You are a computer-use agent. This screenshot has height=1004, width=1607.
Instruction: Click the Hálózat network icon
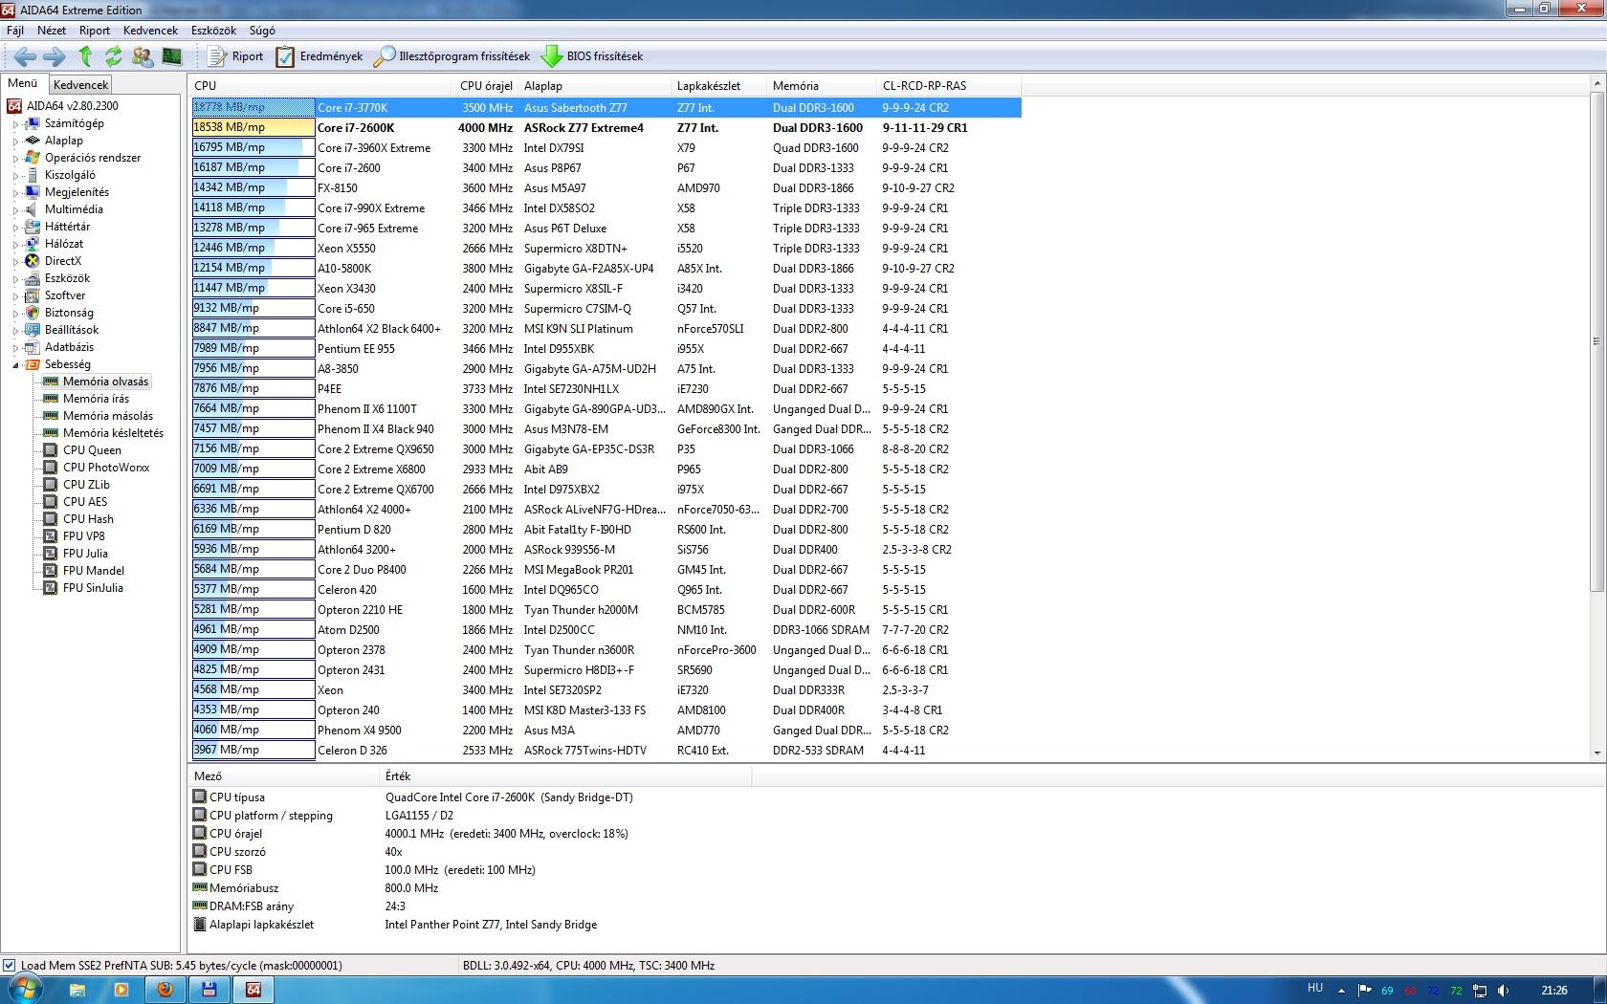(33, 244)
